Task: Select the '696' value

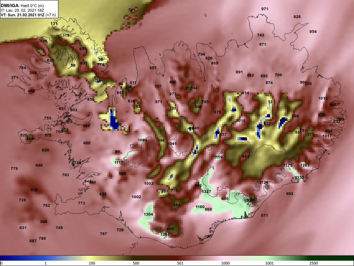Action: [x=295, y=116]
